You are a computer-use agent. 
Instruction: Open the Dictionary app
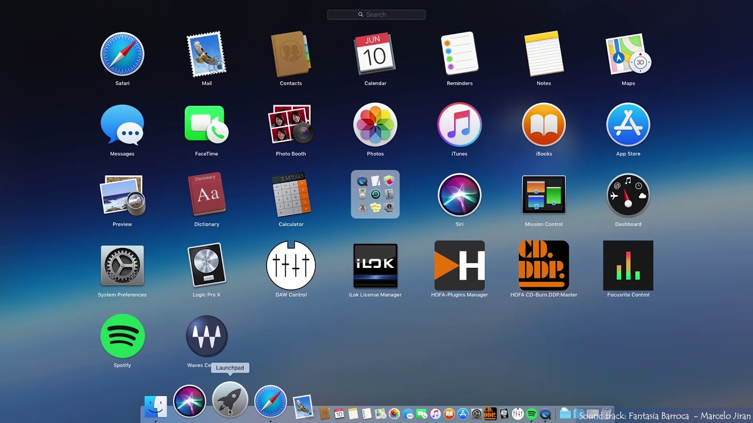click(x=206, y=195)
